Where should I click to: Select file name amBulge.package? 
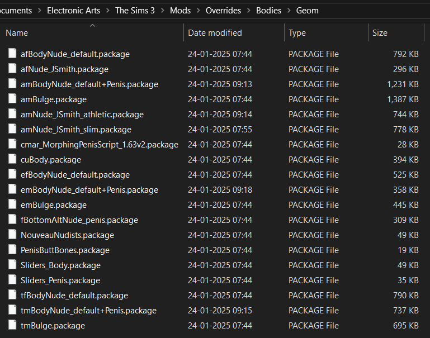point(54,99)
